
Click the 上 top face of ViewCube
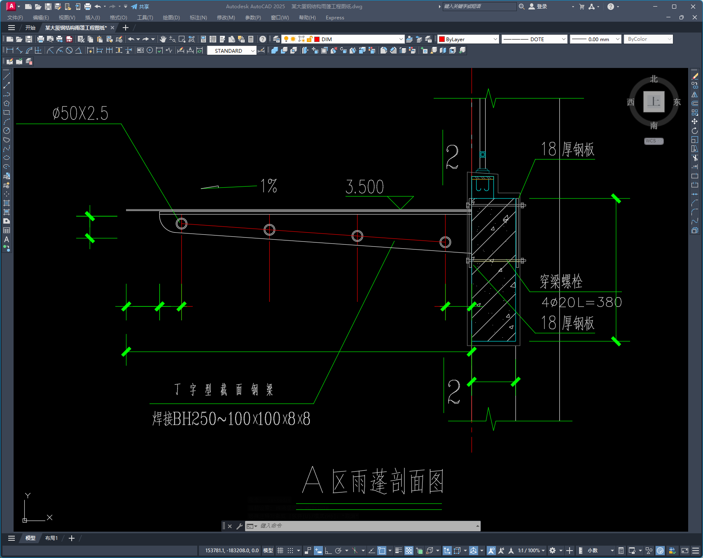[x=654, y=101]
